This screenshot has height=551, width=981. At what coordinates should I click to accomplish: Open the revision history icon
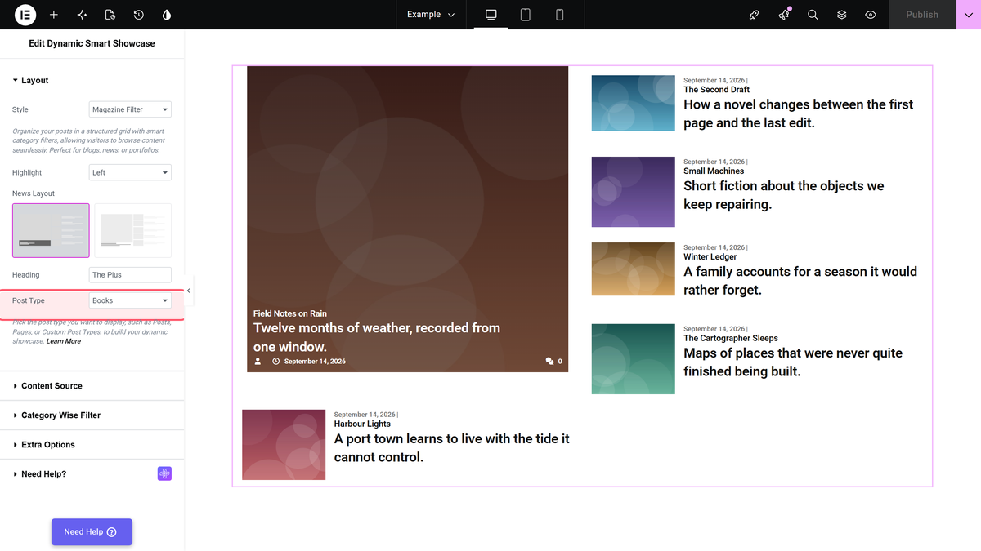(139, 15)
